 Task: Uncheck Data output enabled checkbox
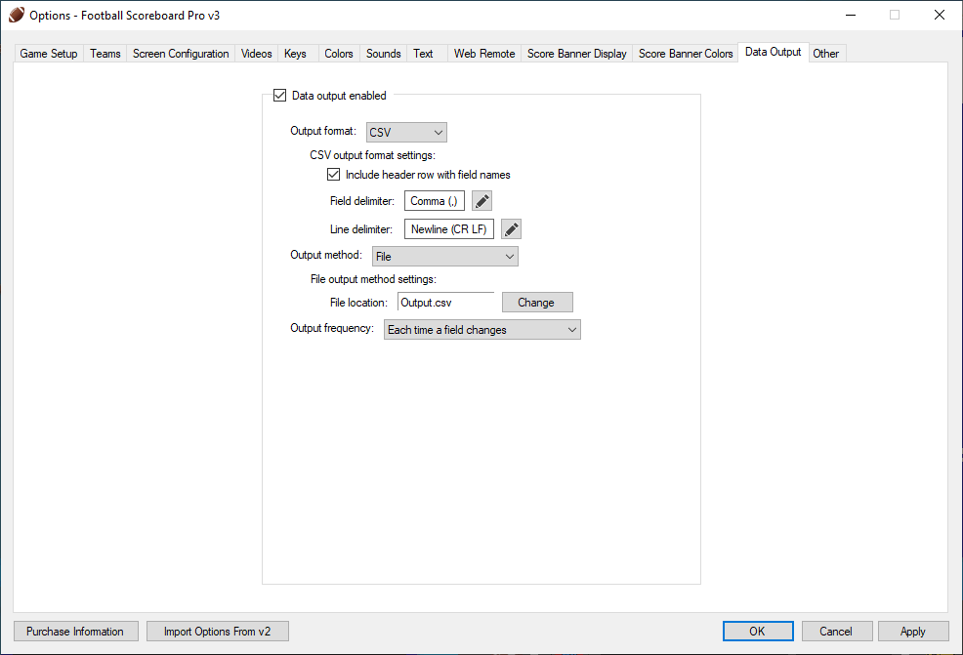coord(280,96)
